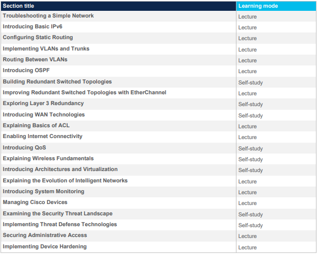Image resolution: width=317 pixels, height=254 pixels.
Task: Click 'Lecture' in Configuring Static Routing row
Action: [x=247, y=39]
